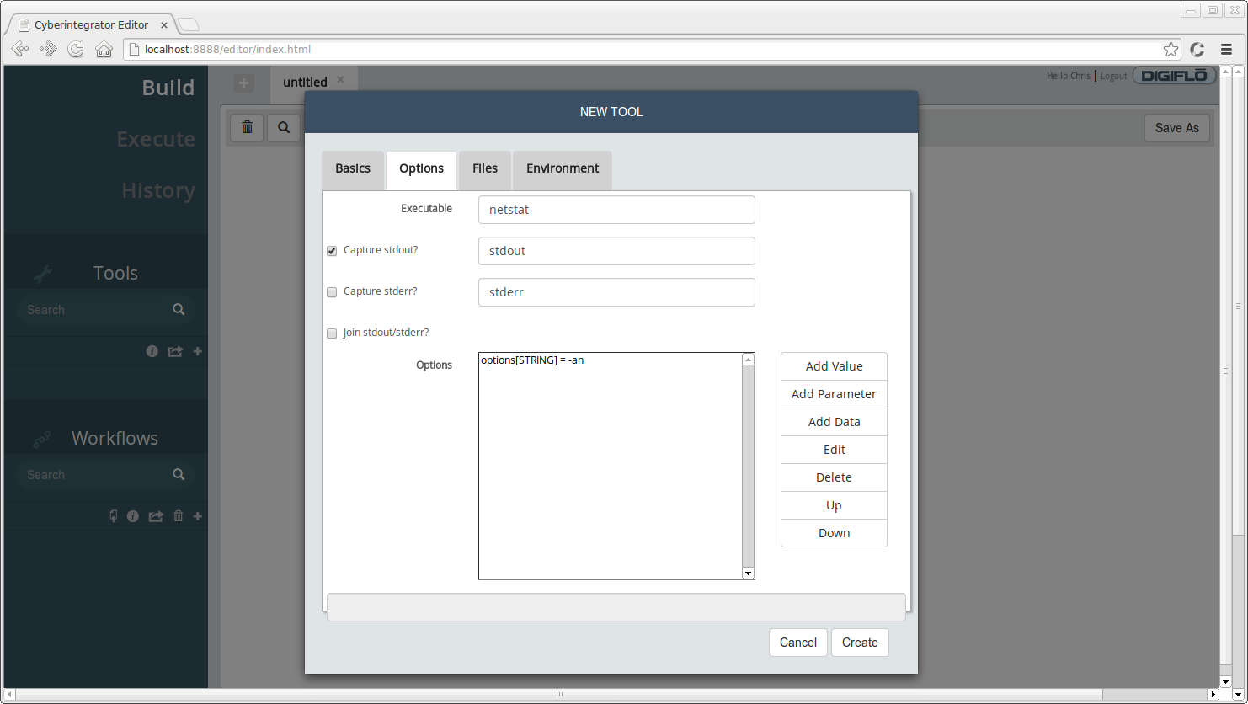This screenshot has height=704, width=1248.
Task: Open the Environment tab
Action: (563, 168)
